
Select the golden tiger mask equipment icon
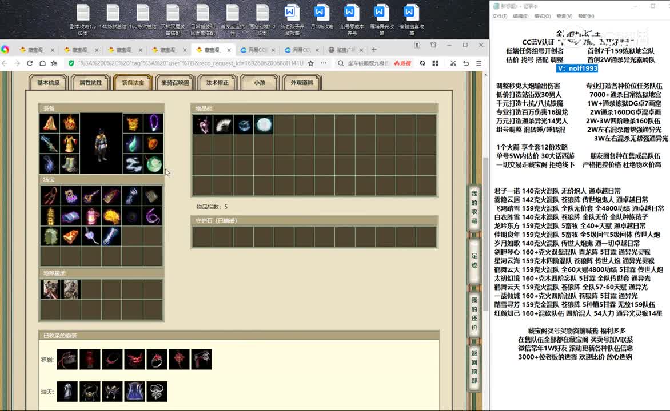click(133, 123)
